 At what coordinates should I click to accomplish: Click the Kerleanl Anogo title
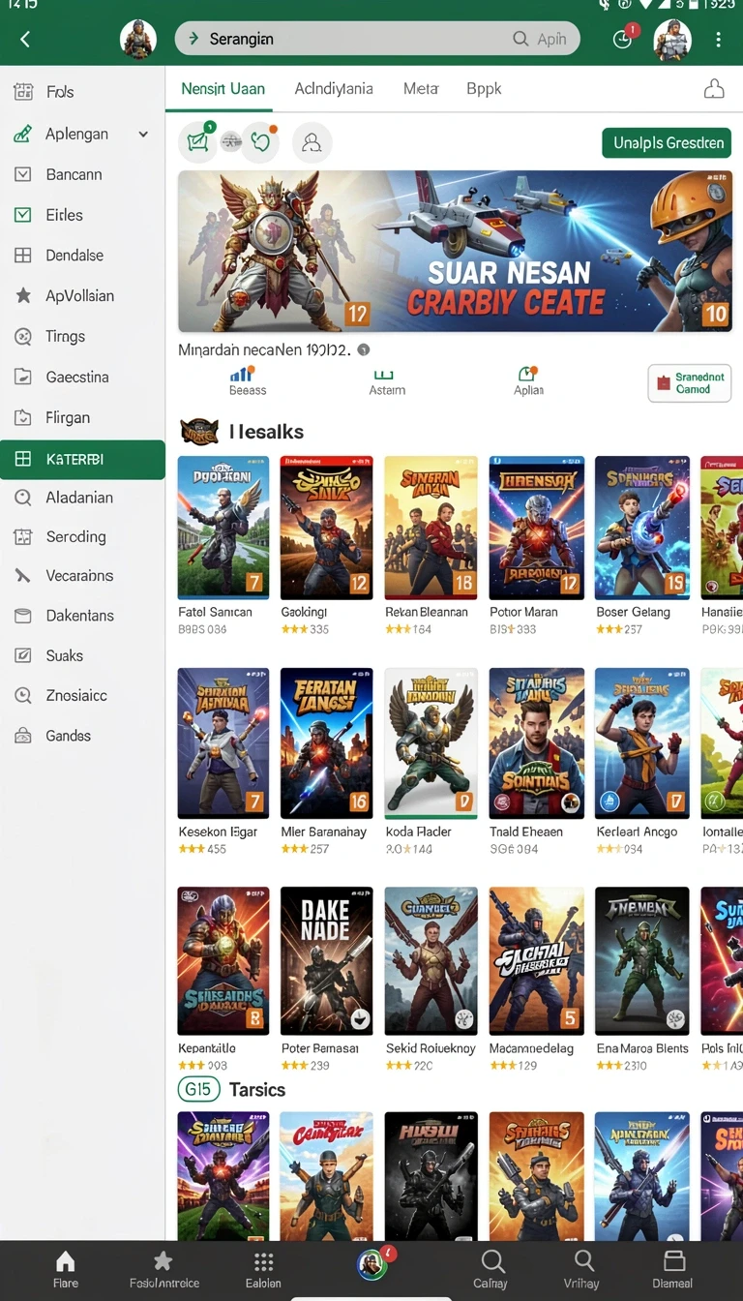[x=637, y=832]
